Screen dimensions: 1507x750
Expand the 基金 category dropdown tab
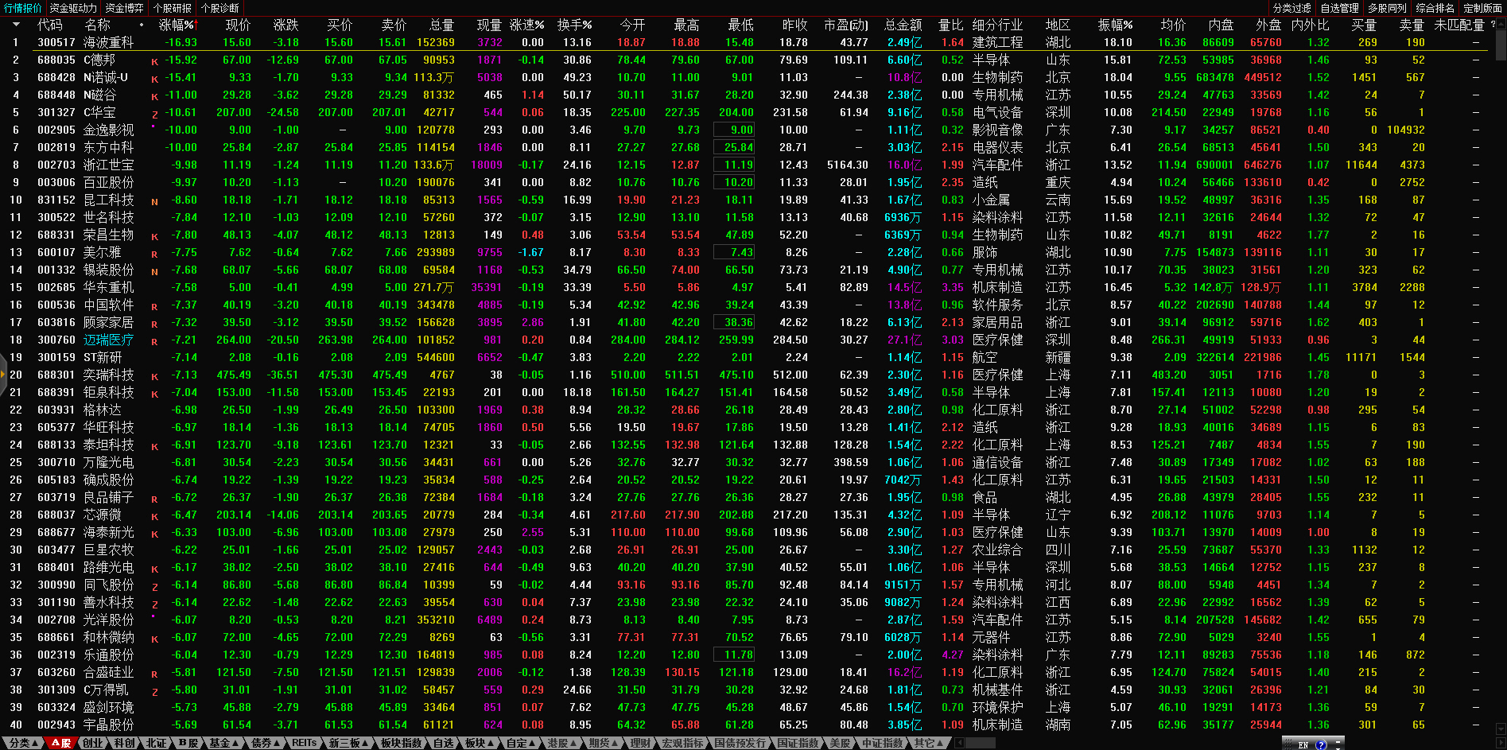tap(223, 743)
